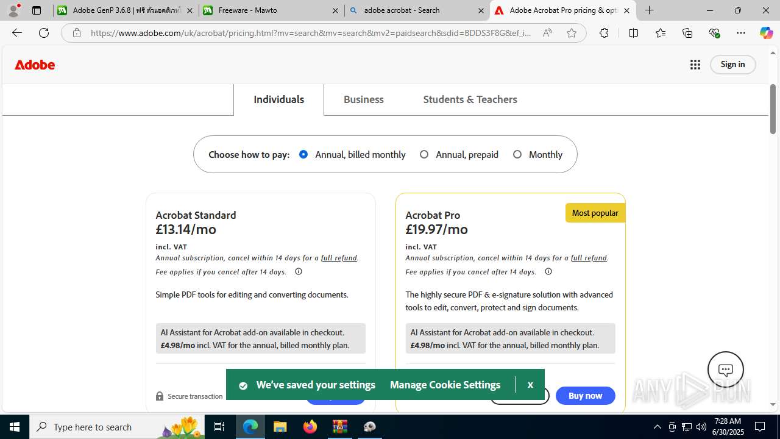This screenshot has width=780, height=439.
Task: Show fee info for Acrobat Standard
Action: (x=299, y=271)
